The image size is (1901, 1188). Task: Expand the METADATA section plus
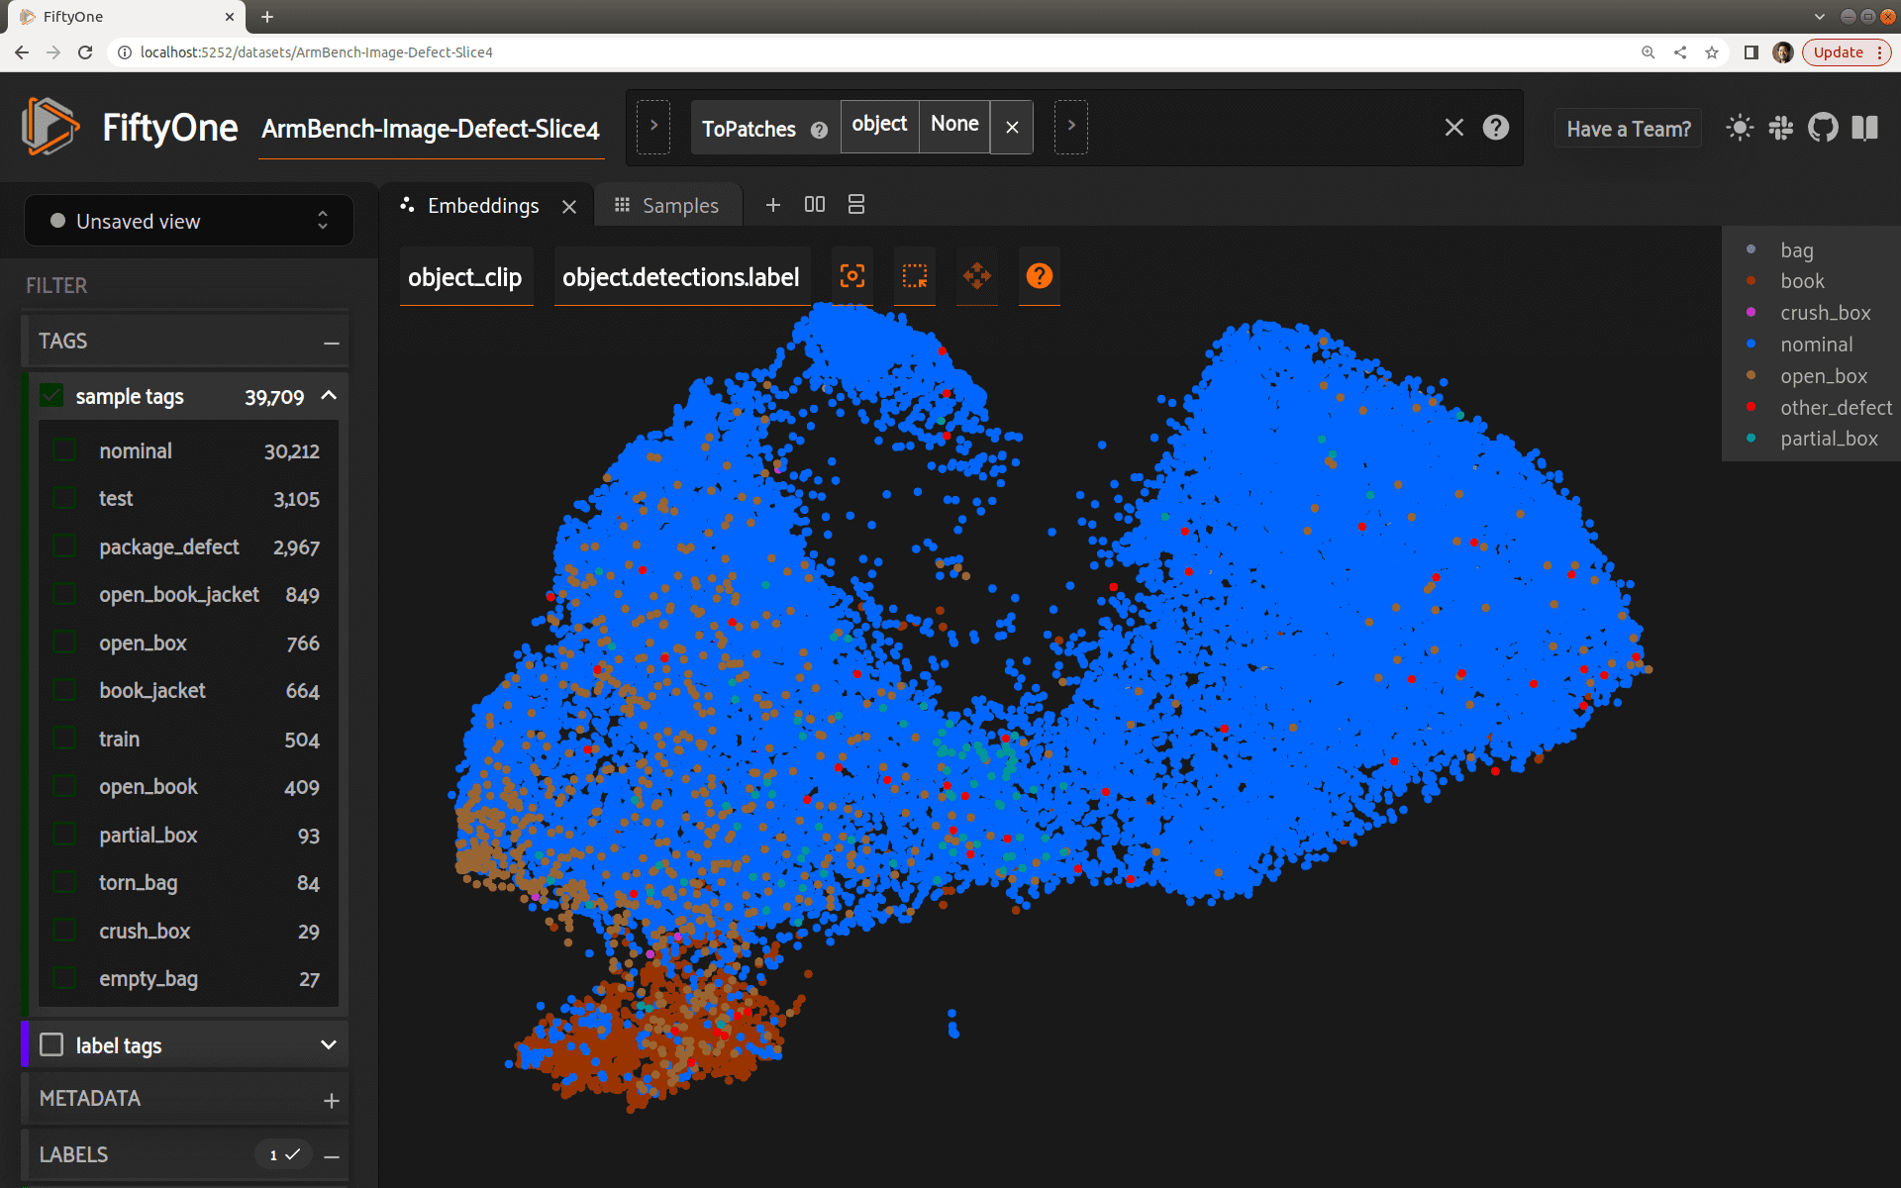[331, 1100]
